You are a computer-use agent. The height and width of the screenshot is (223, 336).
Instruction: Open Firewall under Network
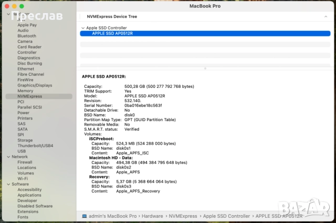click(x=25, y=162)
